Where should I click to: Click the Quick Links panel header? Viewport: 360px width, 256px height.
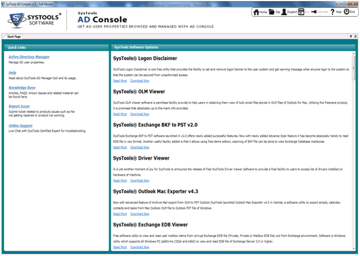pos(56,48)
